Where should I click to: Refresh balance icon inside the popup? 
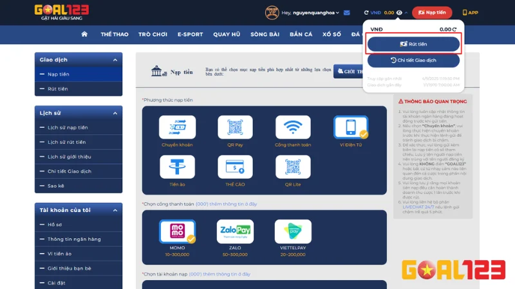pyautogui.click(x=454, y=30)
